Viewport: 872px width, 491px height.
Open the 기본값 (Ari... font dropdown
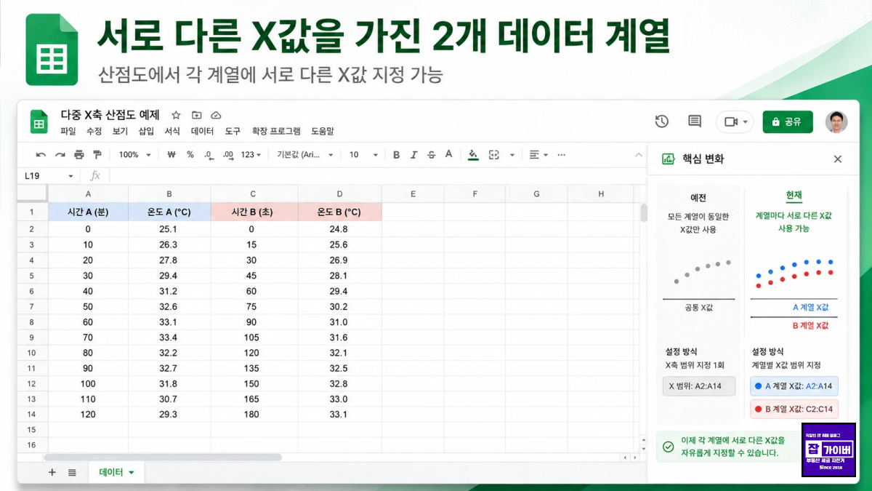(305, 155)
